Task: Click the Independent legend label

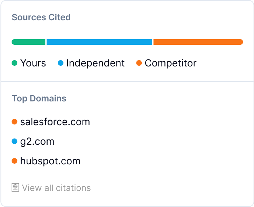Action: click(96, 63)
